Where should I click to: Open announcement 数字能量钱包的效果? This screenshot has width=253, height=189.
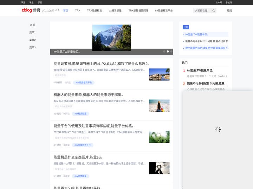click(207, 48)
